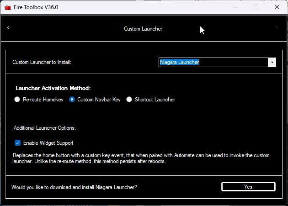Click the 'Custom Launcher to Install:' label
Screen dimensions: 288x206
(x=42, y=62)
